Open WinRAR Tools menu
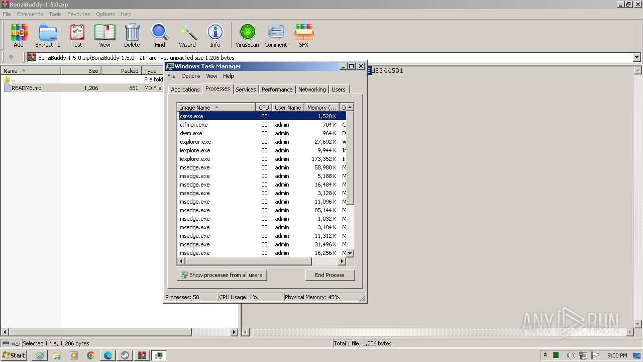Viewport: 643px width, 362px height. point(55,14)
